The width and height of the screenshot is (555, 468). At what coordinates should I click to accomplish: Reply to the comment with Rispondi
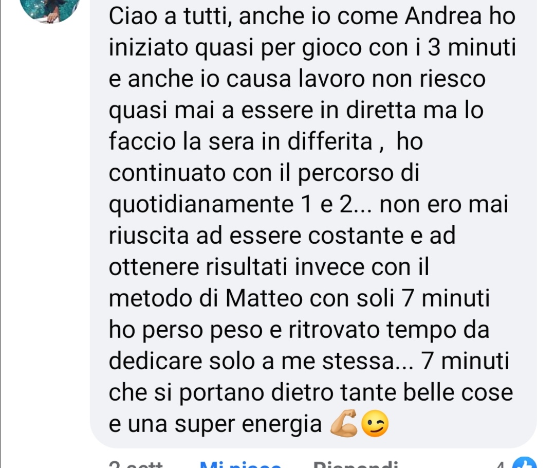click(x=356, y=464)
